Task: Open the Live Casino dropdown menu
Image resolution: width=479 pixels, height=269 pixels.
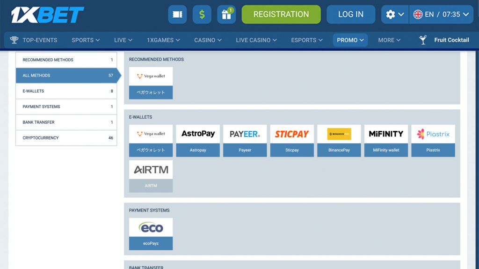Action: coord(257,40)
